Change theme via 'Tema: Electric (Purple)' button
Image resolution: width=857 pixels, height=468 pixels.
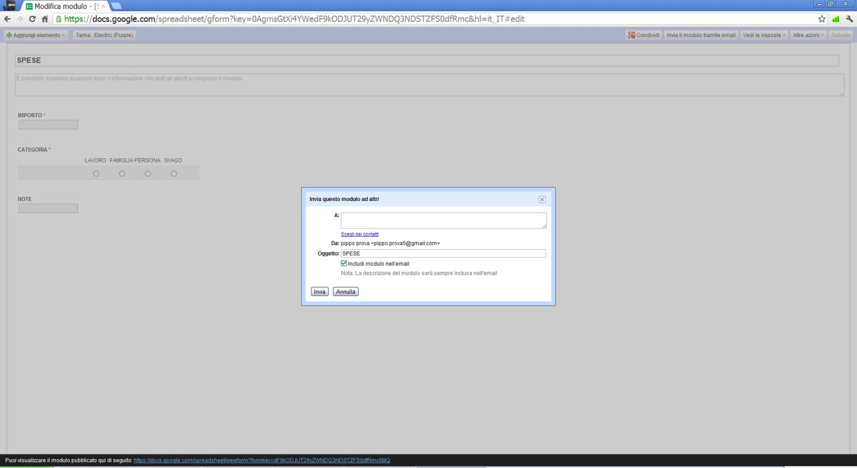[104, 34]
